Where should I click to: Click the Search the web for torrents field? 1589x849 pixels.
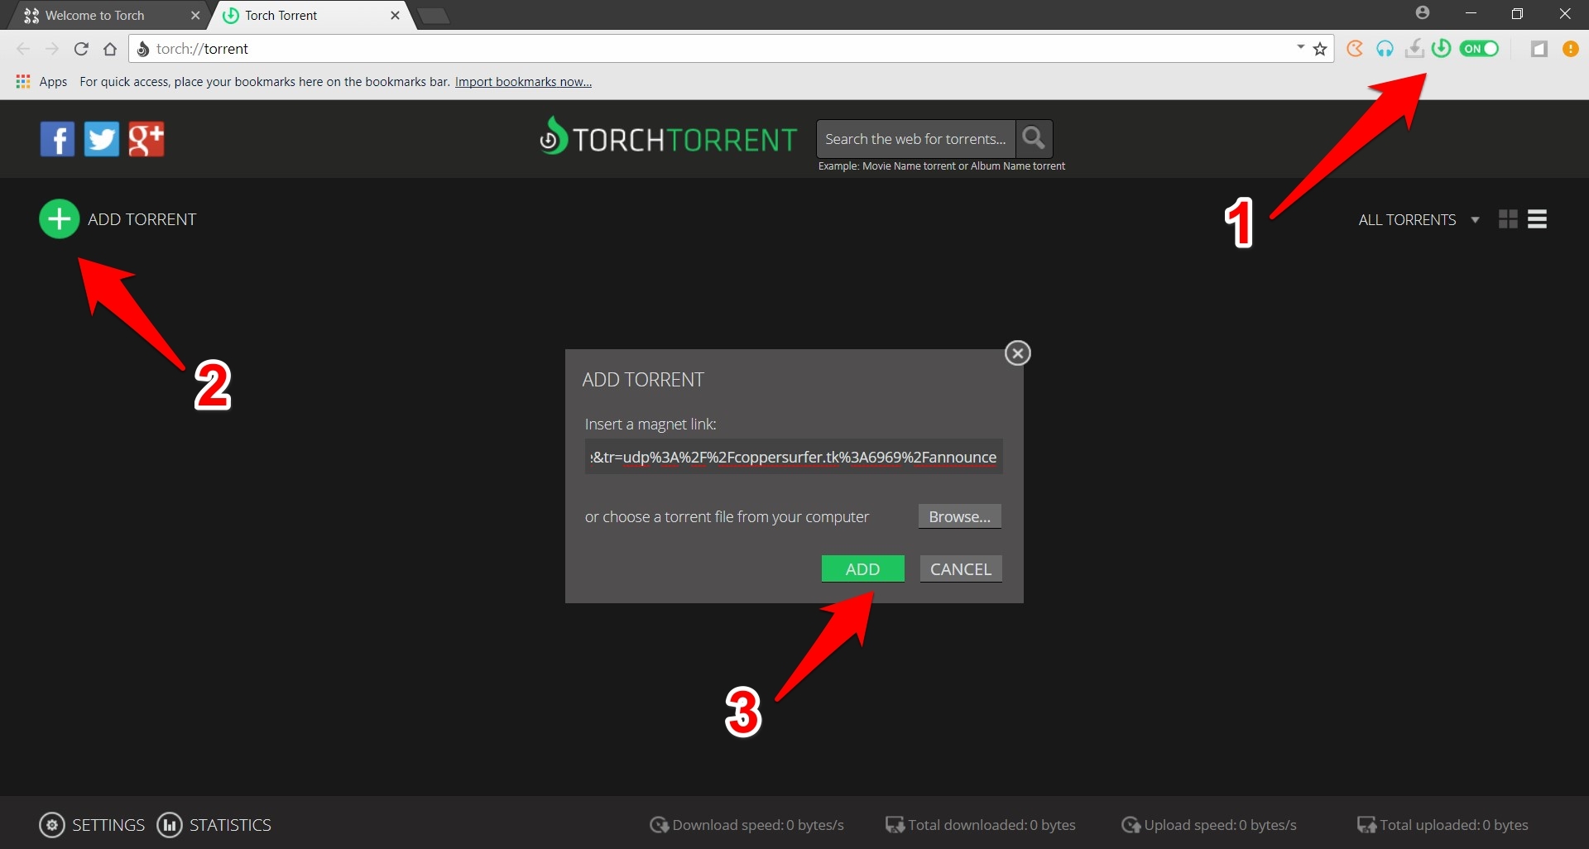tap(915, 139)
